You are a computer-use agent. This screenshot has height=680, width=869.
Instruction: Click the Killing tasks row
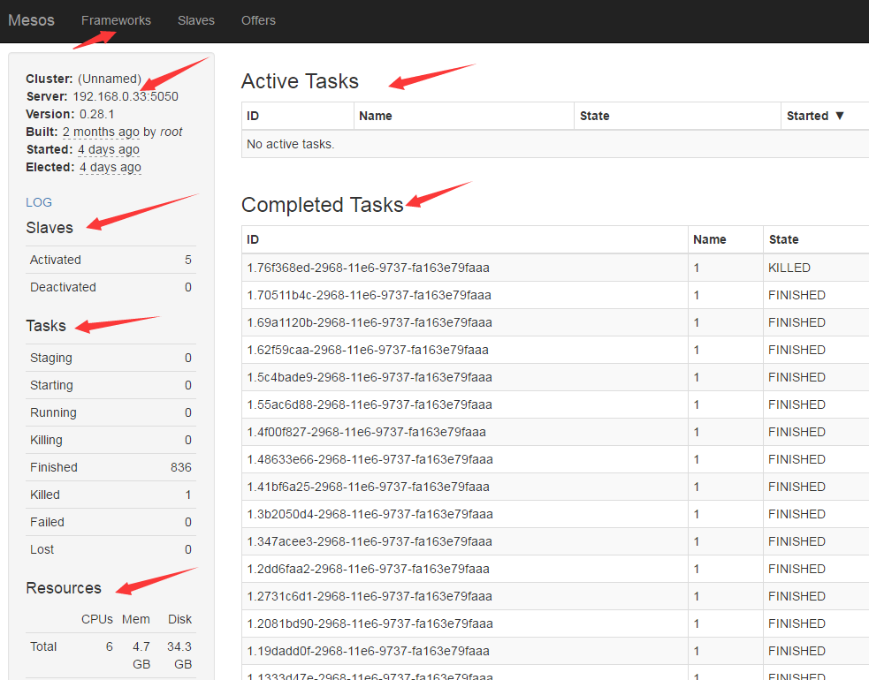[111, 440]
